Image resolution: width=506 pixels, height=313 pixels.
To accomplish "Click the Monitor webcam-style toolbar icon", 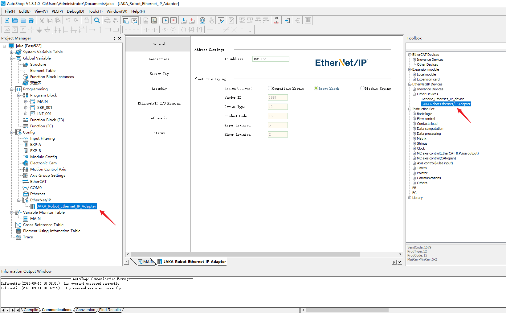I will coord(202,20).
